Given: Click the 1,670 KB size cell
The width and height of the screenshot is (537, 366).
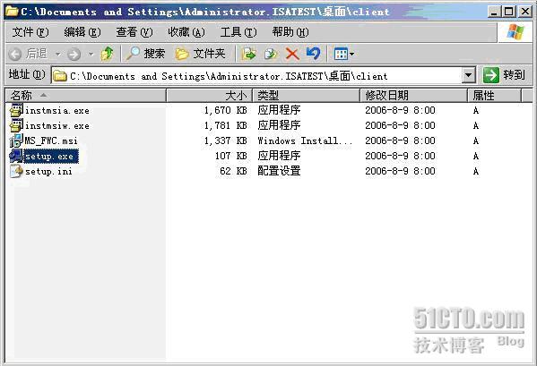Looking at the screenshot, I should point(225,110).
